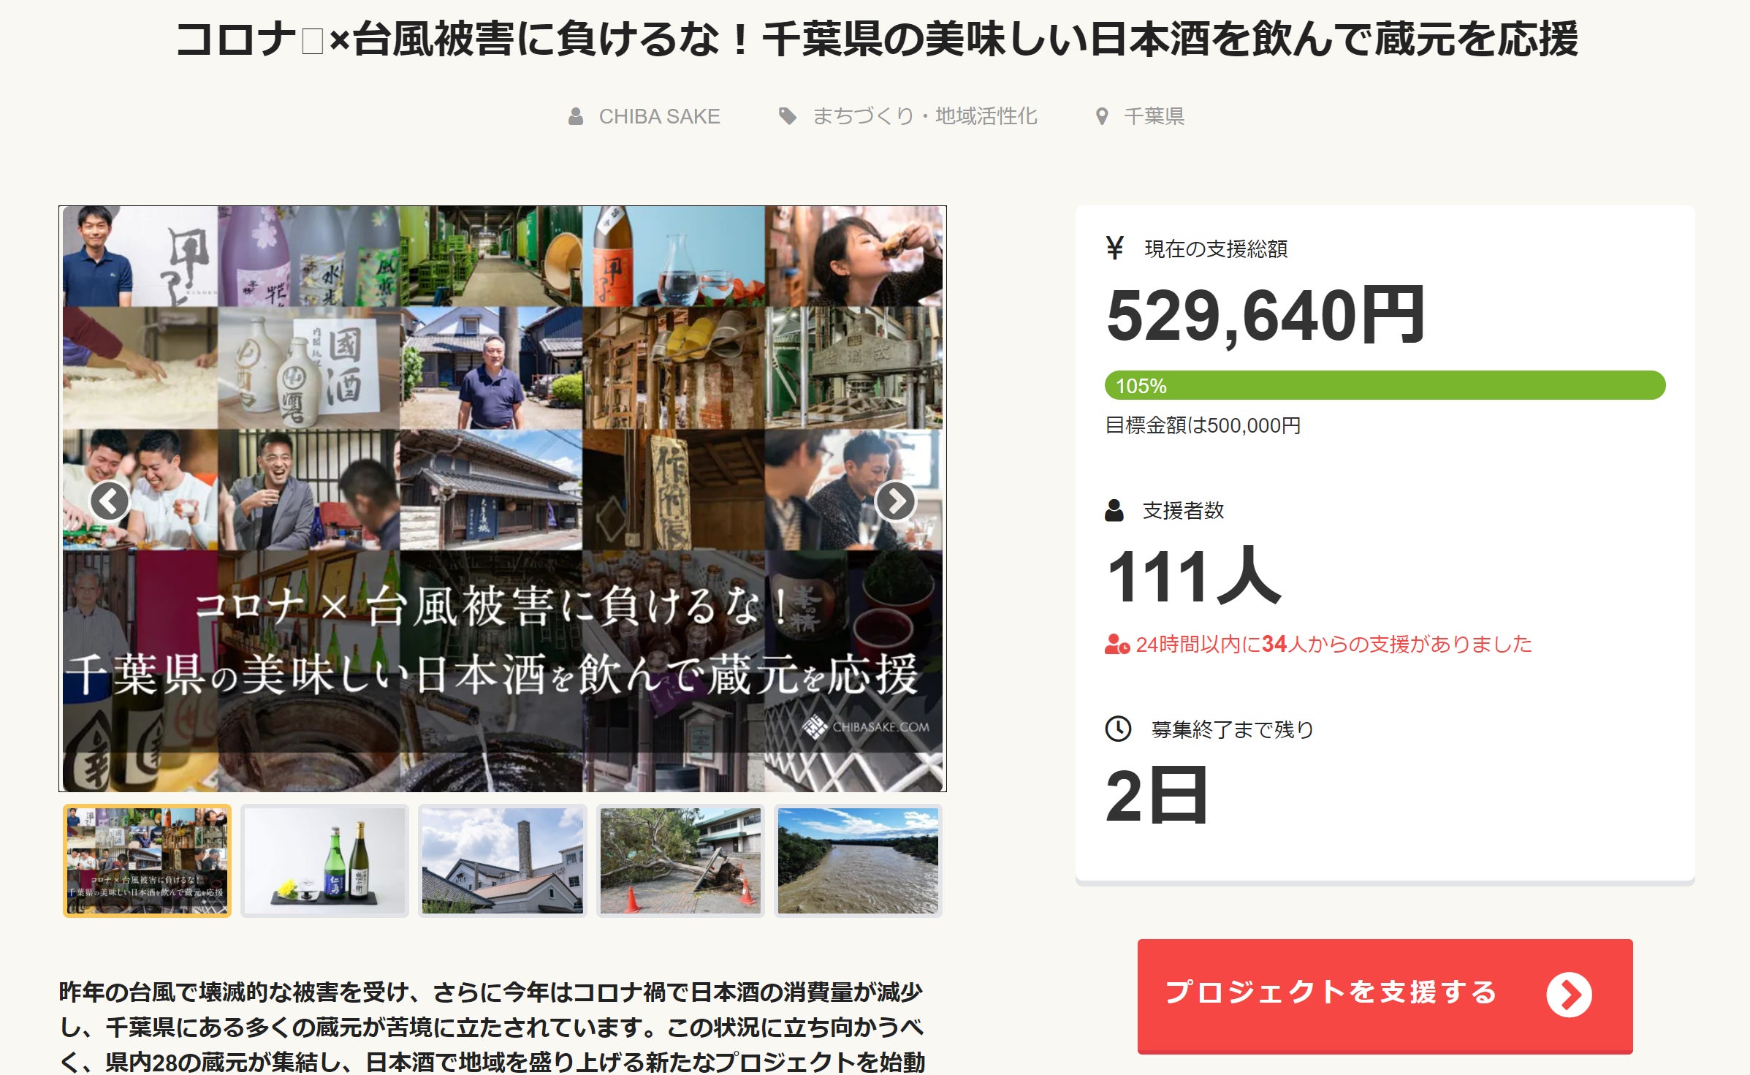Click the arrow circle on support button
This screenshot has height=1075, width=1750.
click(x=1569, y=995)
